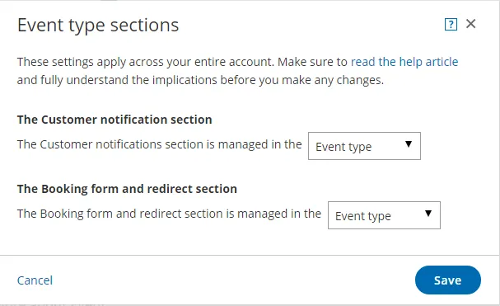Open the help question mark icon
Viewport: 500px width, 306px height.
tap(451, 24)
